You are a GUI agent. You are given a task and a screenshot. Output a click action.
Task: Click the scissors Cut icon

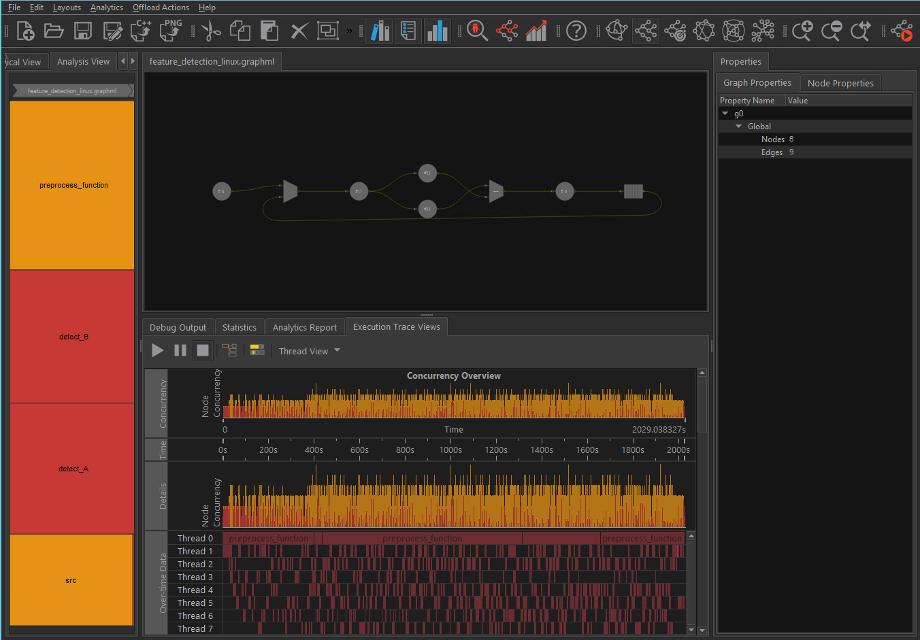tap(211, 31)
